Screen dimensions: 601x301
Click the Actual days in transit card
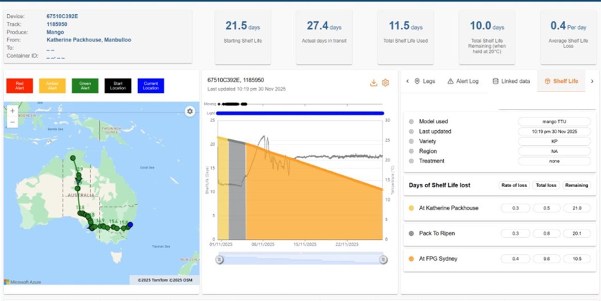(324, 37)
